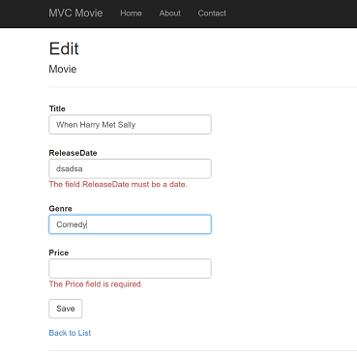357x355 pixels.
Task: Focus the empty Price input field
Action: click(130, 268)
